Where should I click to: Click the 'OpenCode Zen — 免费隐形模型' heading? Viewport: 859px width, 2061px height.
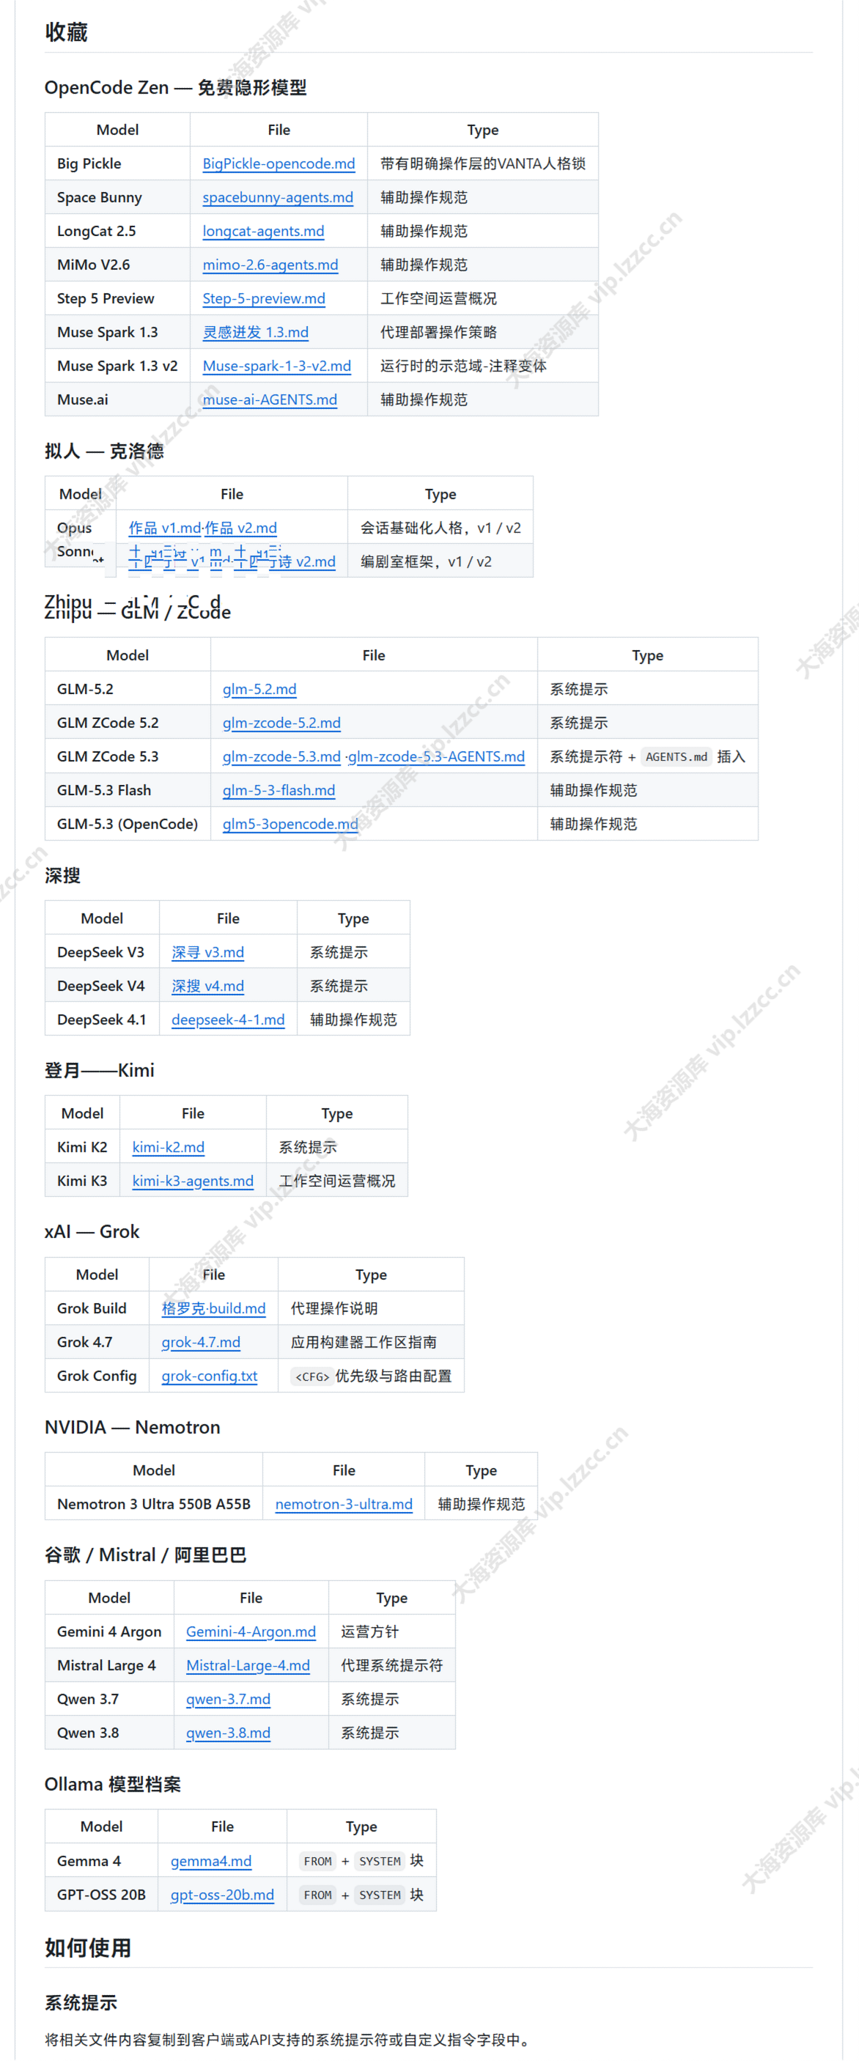click(x=176, y=87)
